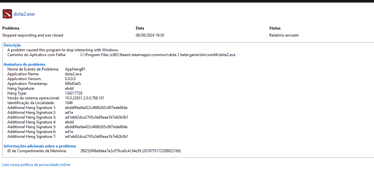The height and width of the screenshot is (174, 374).
Task: Click the Descrição section heading
Action: click(12, 45)
